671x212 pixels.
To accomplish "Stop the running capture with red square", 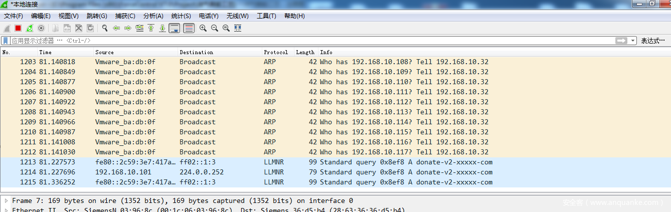I will 18,28.
